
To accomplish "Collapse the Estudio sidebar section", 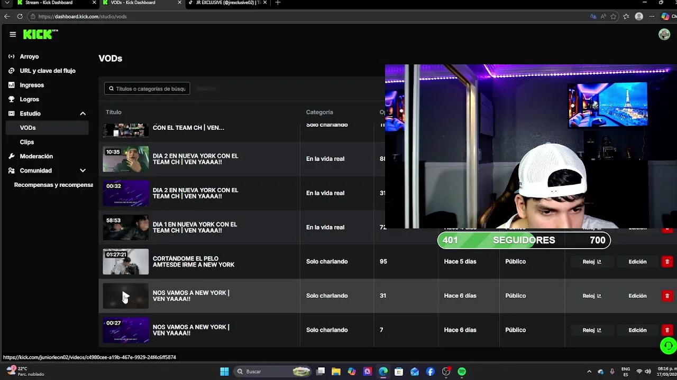I will tap(83, 113).
